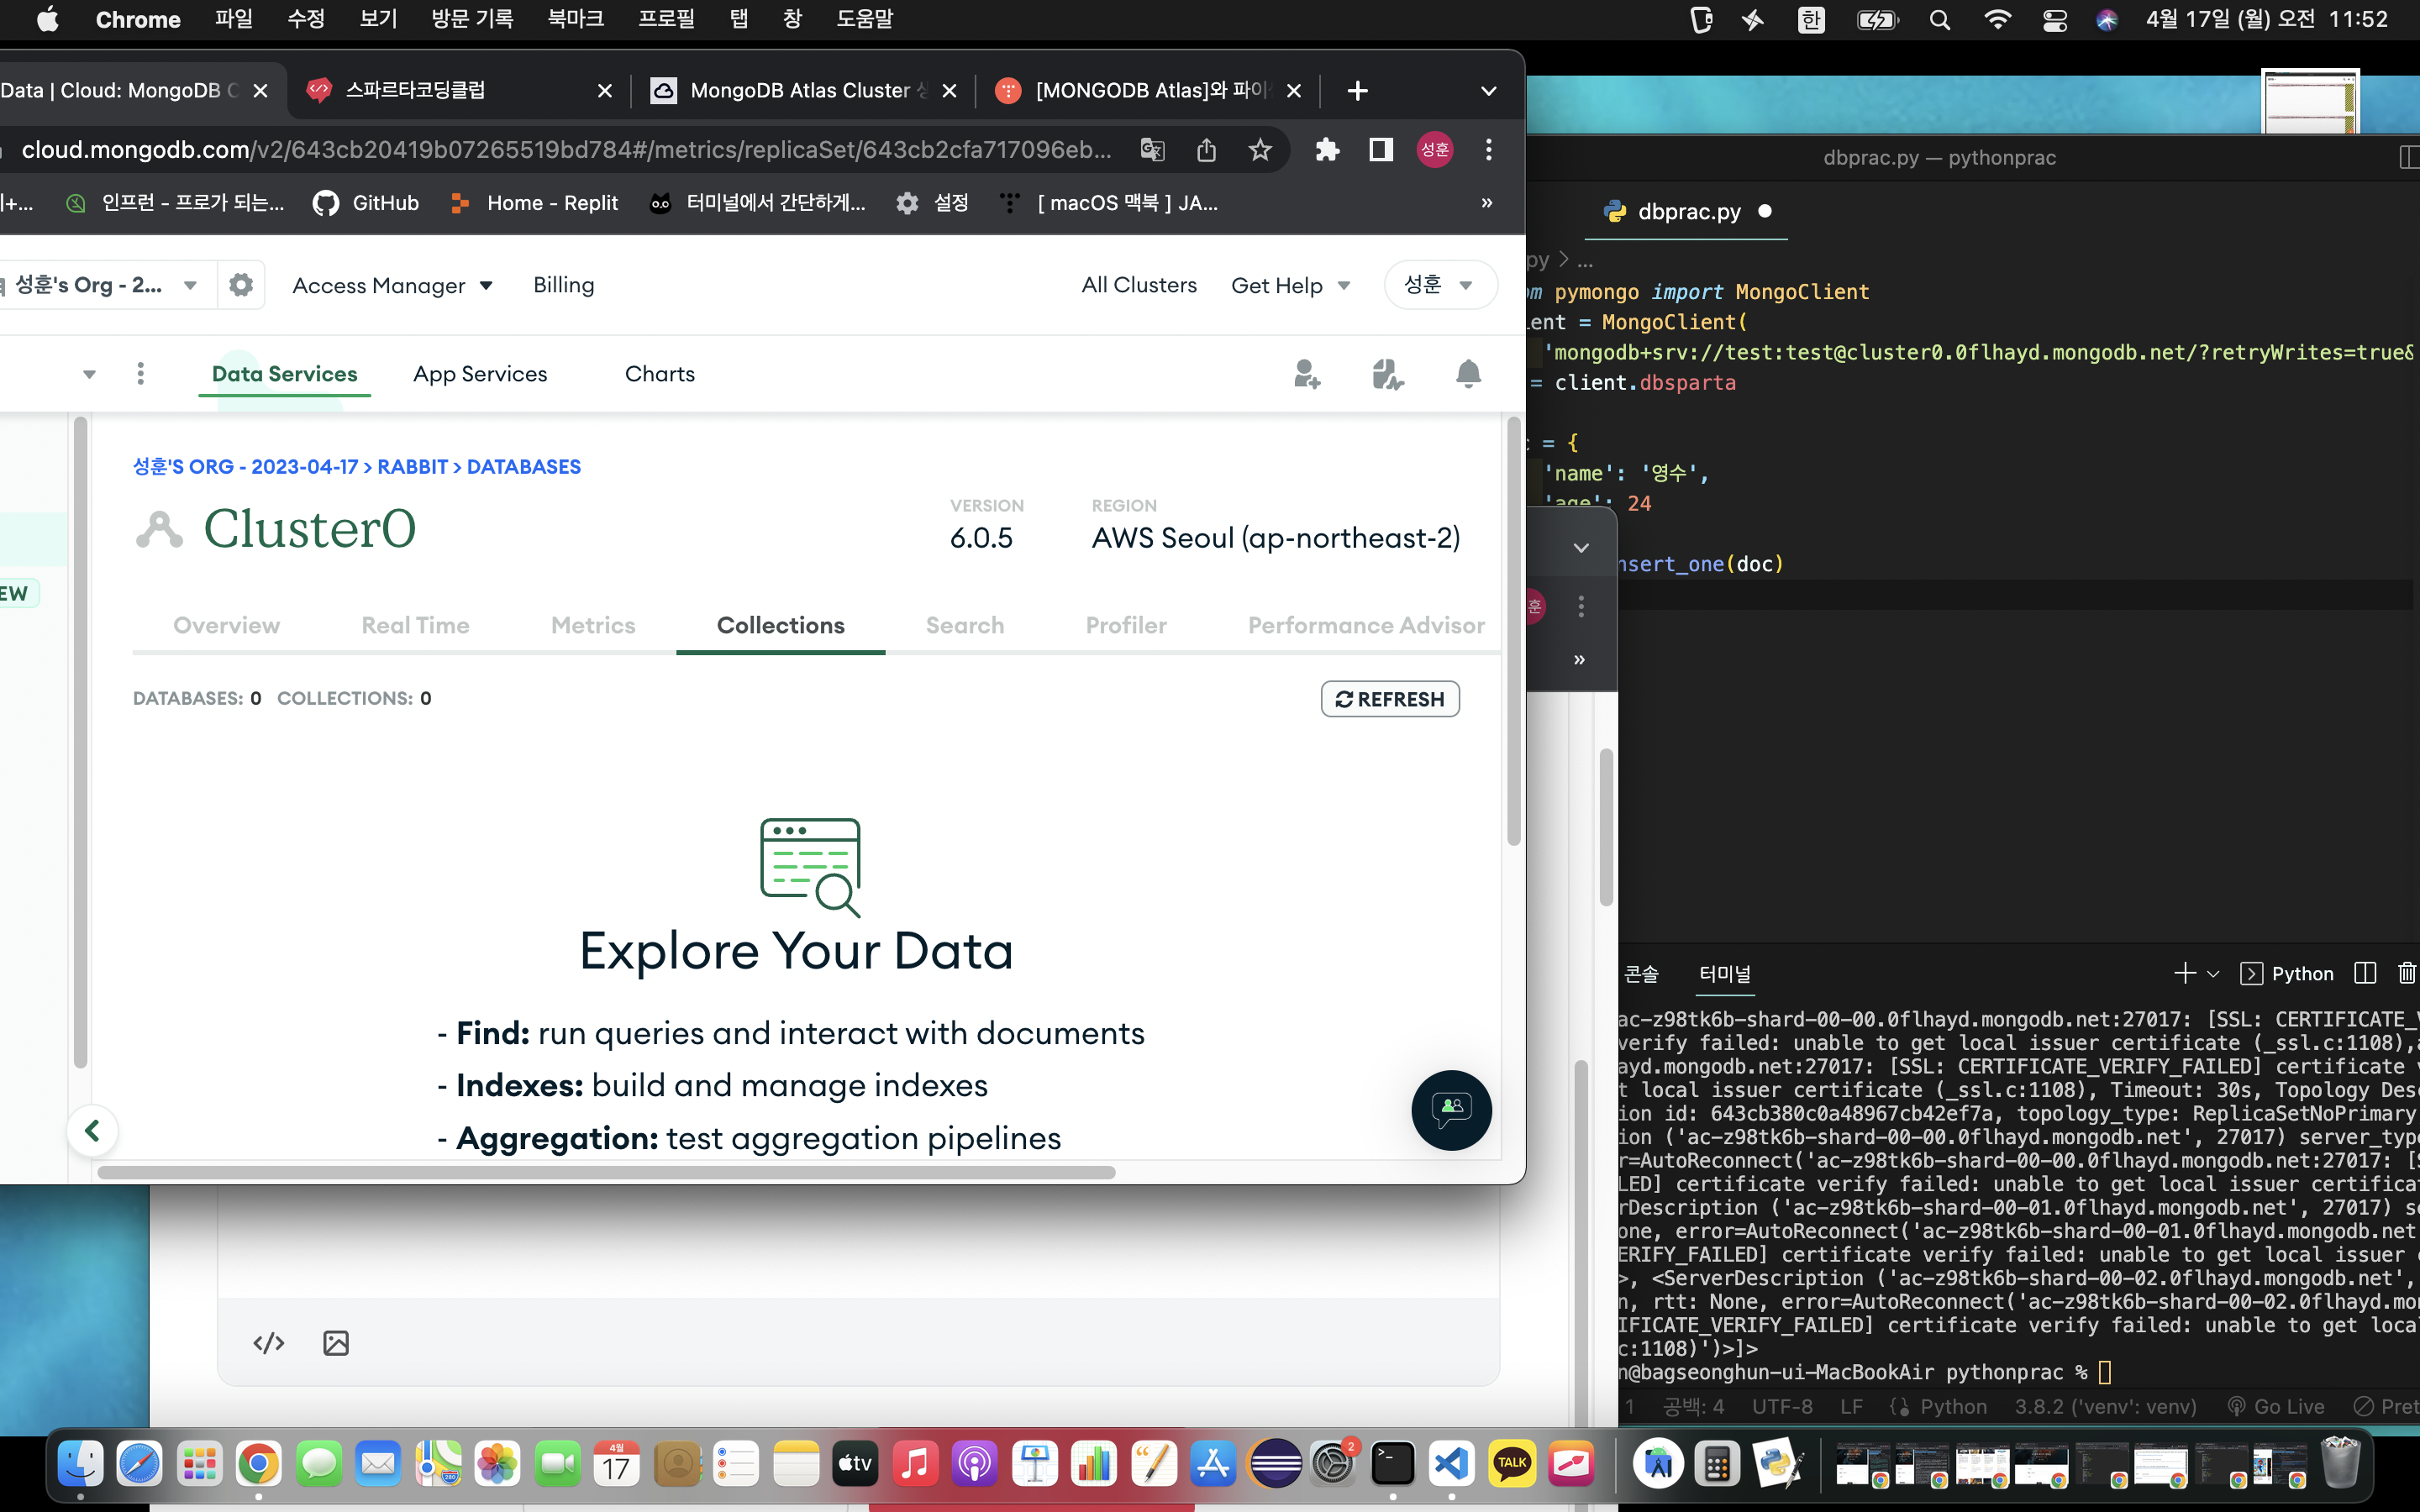Screen dimensions: 2420x1512
Task: Open the Billing link
Action: click(x=563, y=286)
